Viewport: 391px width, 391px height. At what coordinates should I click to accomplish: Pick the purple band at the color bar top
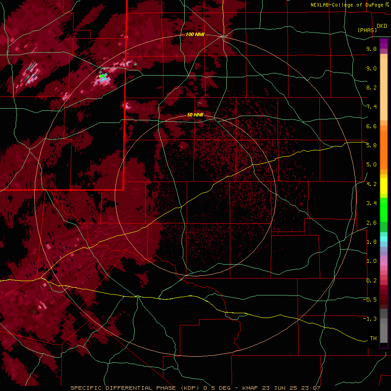(x=384, y=43)
